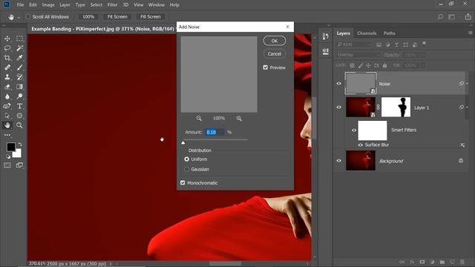This screenshot has width=475, height=267.
Task: Switch to the Channels tab
Action: (367, 33)
